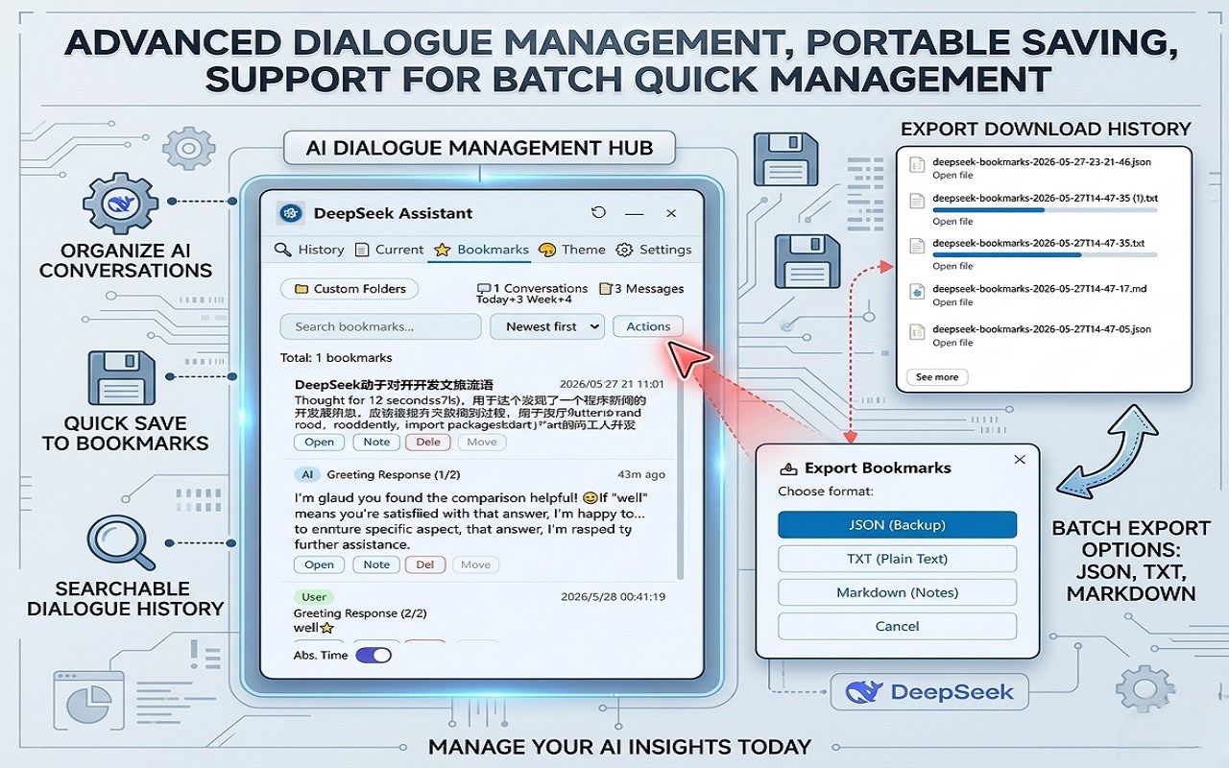Screen dimensions: 1229x768
Task: Choose Markdown (Notes) export format
Action: click(897, 592)
